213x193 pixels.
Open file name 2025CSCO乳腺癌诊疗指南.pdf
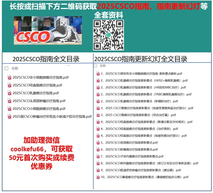click(x=36, y=93)
